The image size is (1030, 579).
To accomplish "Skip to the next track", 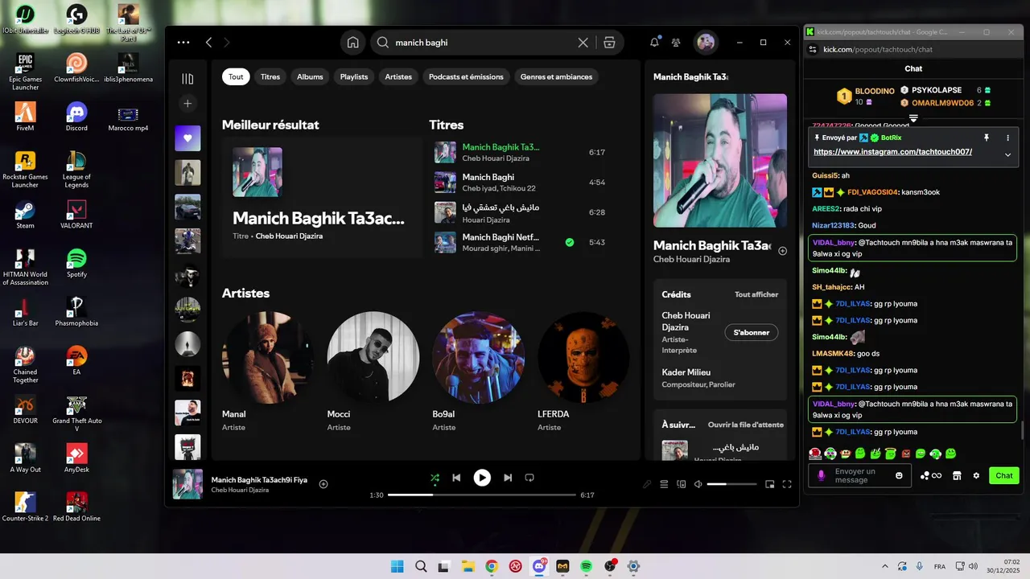I will coord(508,478).
